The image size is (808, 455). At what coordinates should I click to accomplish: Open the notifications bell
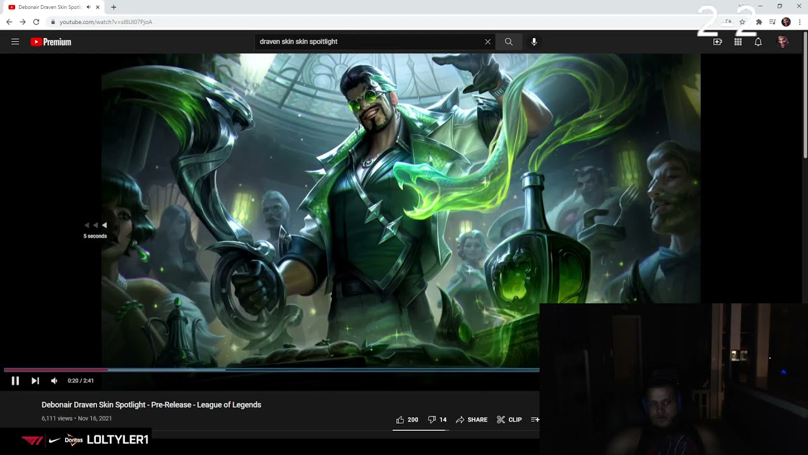click(x=758, y=42)
